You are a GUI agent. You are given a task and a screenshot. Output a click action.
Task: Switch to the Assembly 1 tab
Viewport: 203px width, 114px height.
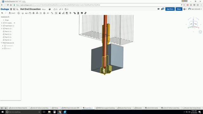pyautogui.click(x=88, y=108)
